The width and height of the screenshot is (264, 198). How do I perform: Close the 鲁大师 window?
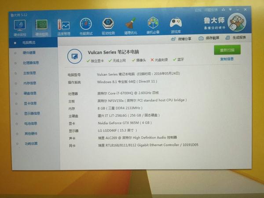[x=245, y=9]
